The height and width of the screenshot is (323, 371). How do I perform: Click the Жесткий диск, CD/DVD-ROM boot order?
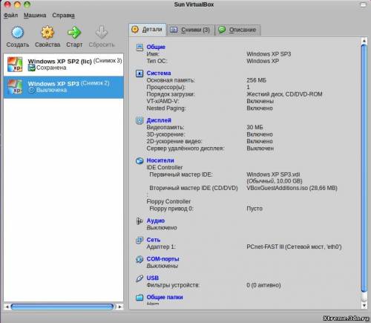[x=284, y=94]
